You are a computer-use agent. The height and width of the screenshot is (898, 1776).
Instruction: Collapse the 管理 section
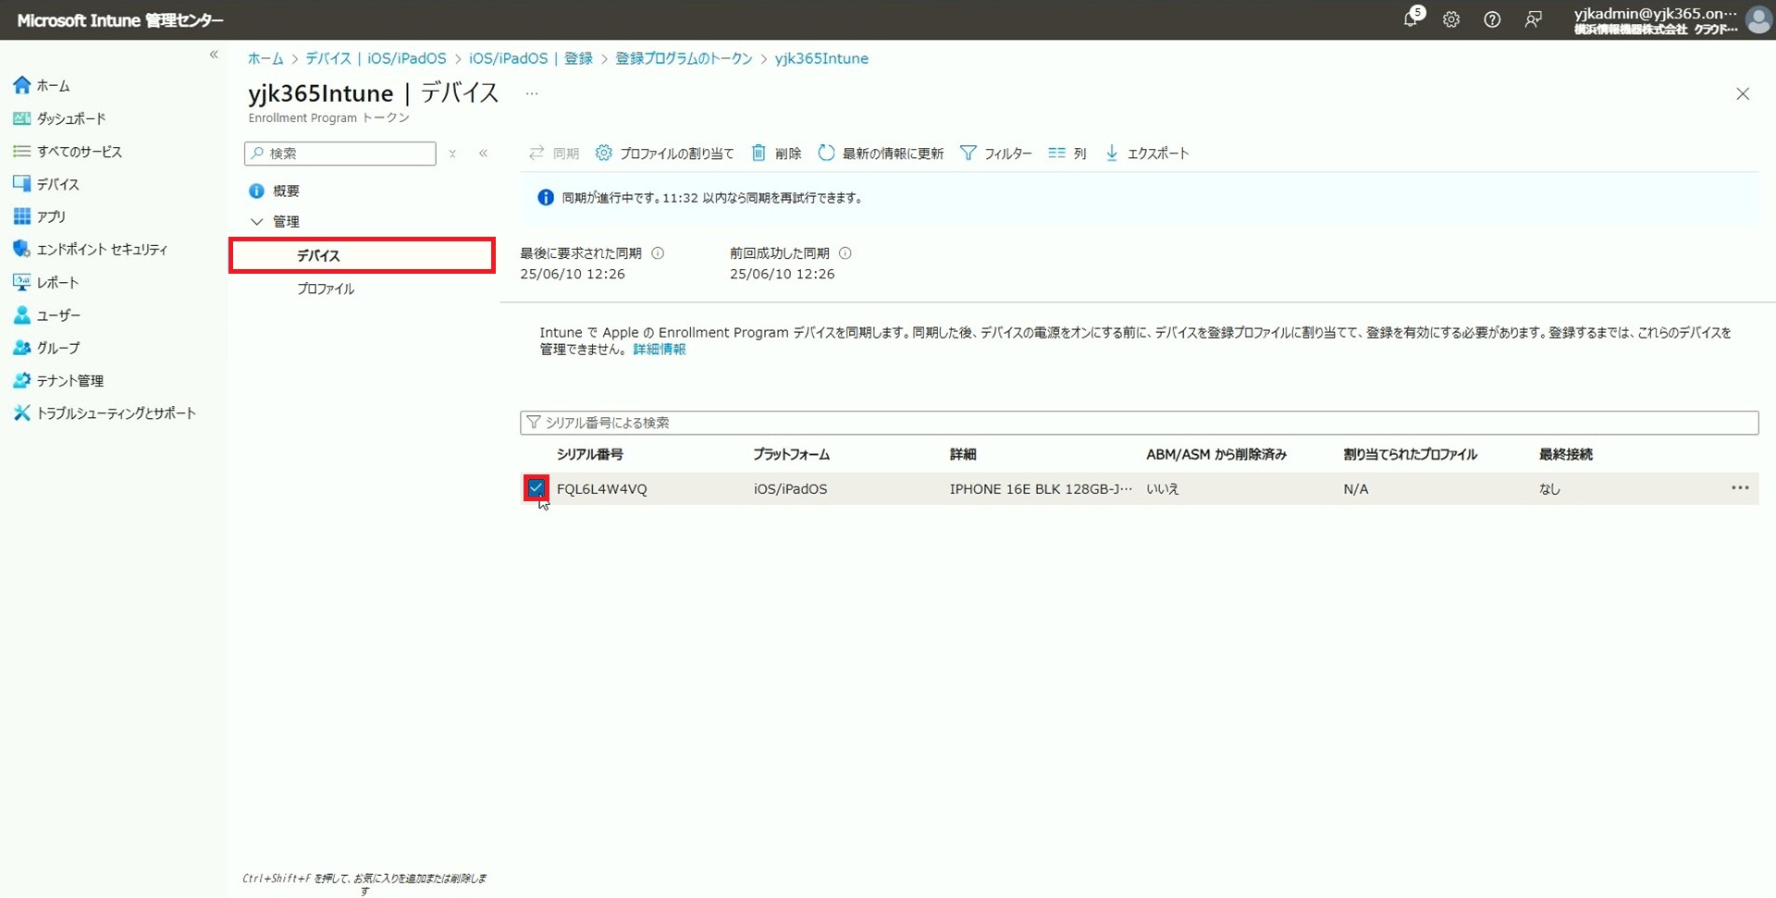(256, 222)
